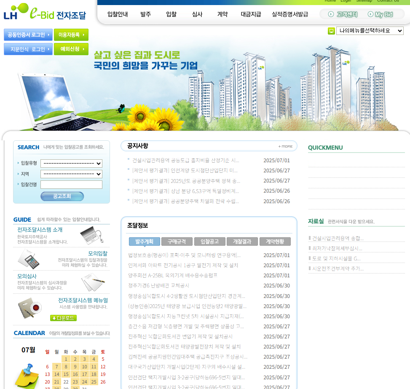410x389 pixels.
Task: Open 청주가경6 난방배관 교체공사 row
Action: click(x=159, y=285)
